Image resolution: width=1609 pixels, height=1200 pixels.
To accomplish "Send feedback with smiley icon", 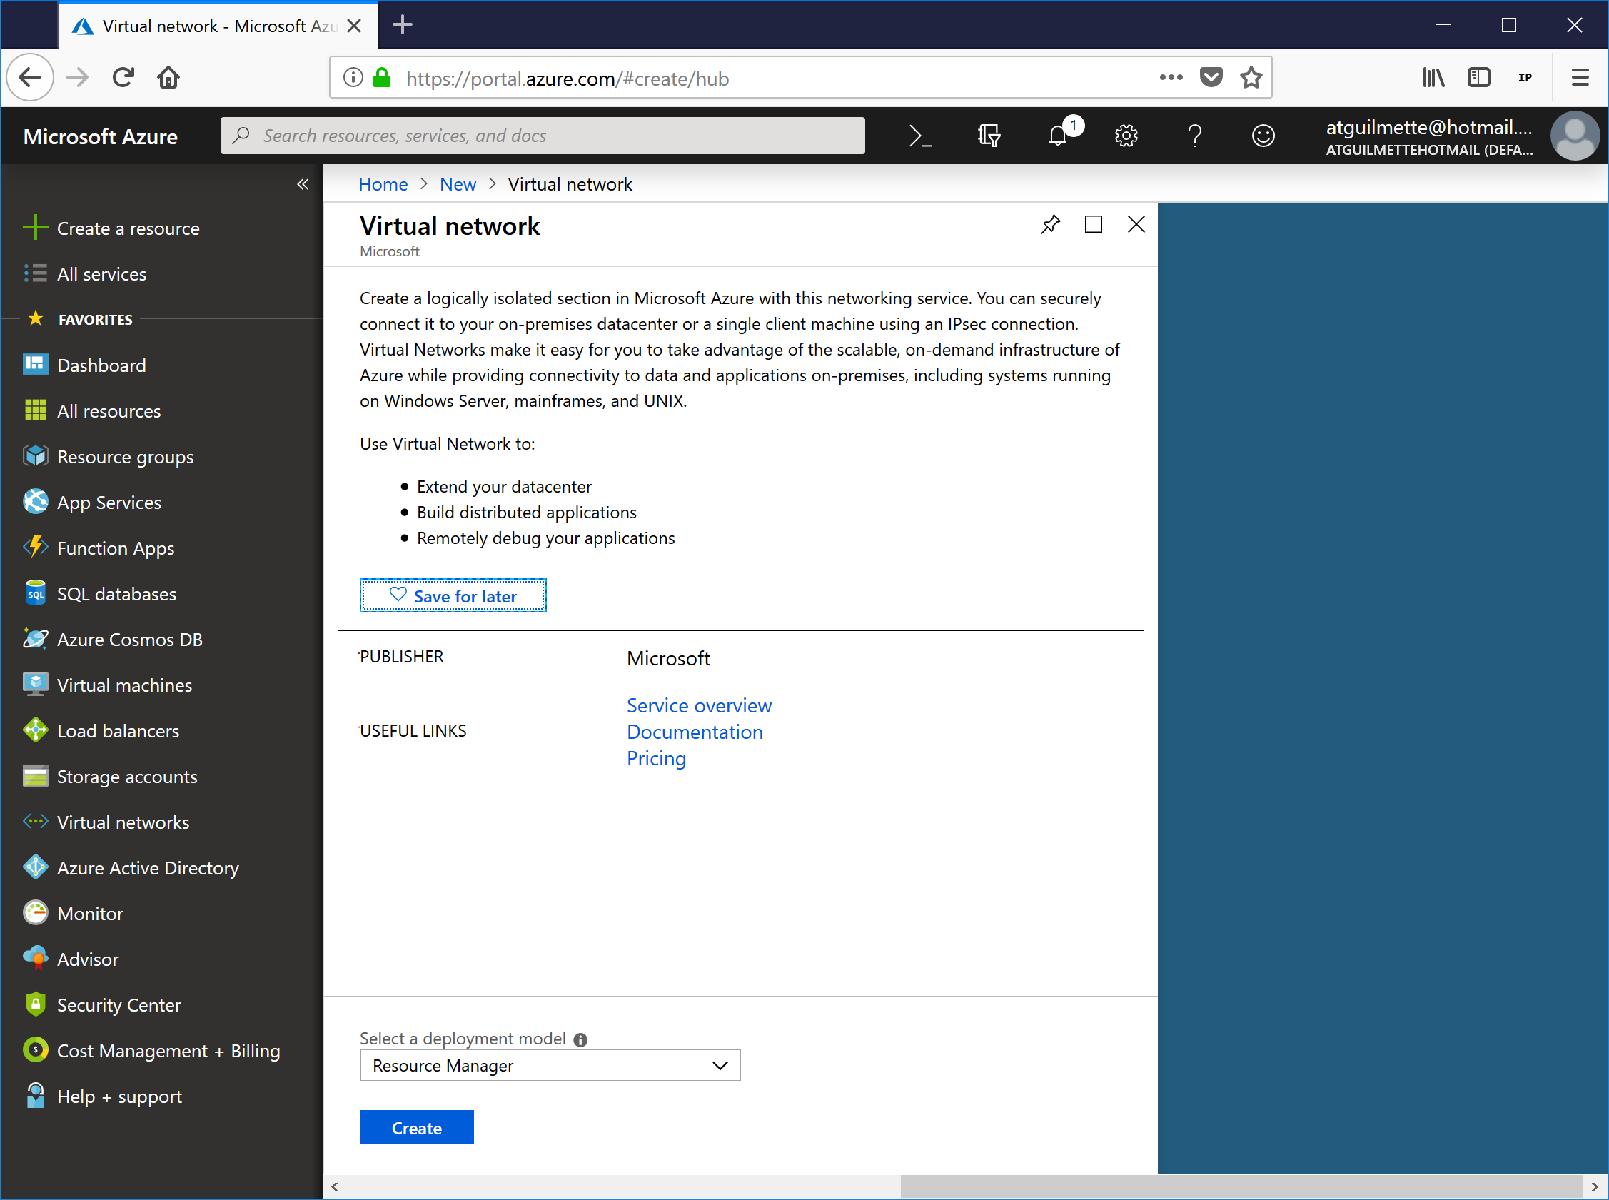I will (1263, 136).
